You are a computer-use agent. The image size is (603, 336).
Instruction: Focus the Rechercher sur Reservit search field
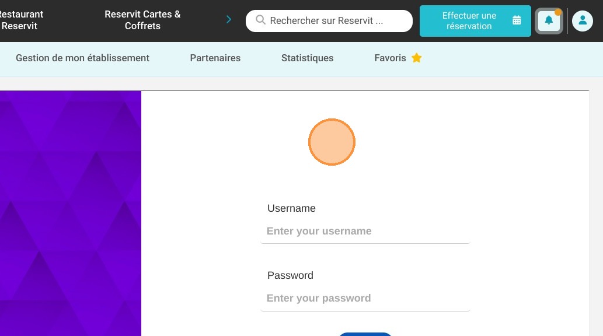(x=329, y=21)
